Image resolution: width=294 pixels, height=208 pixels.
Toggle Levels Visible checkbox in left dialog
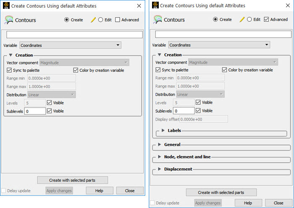49,103
